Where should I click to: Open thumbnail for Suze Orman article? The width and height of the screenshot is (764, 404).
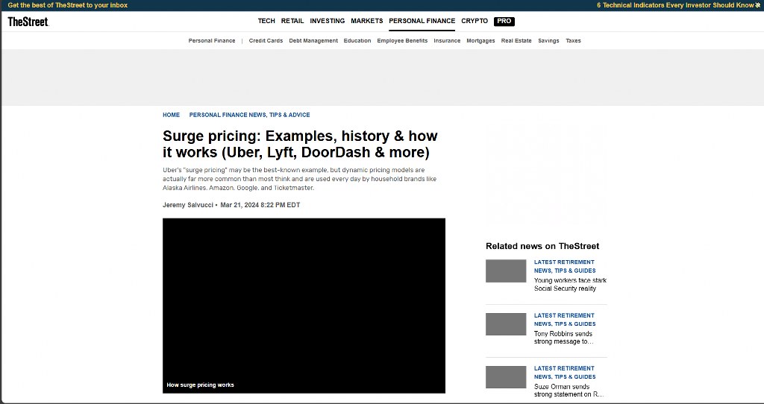pos(506,377)
